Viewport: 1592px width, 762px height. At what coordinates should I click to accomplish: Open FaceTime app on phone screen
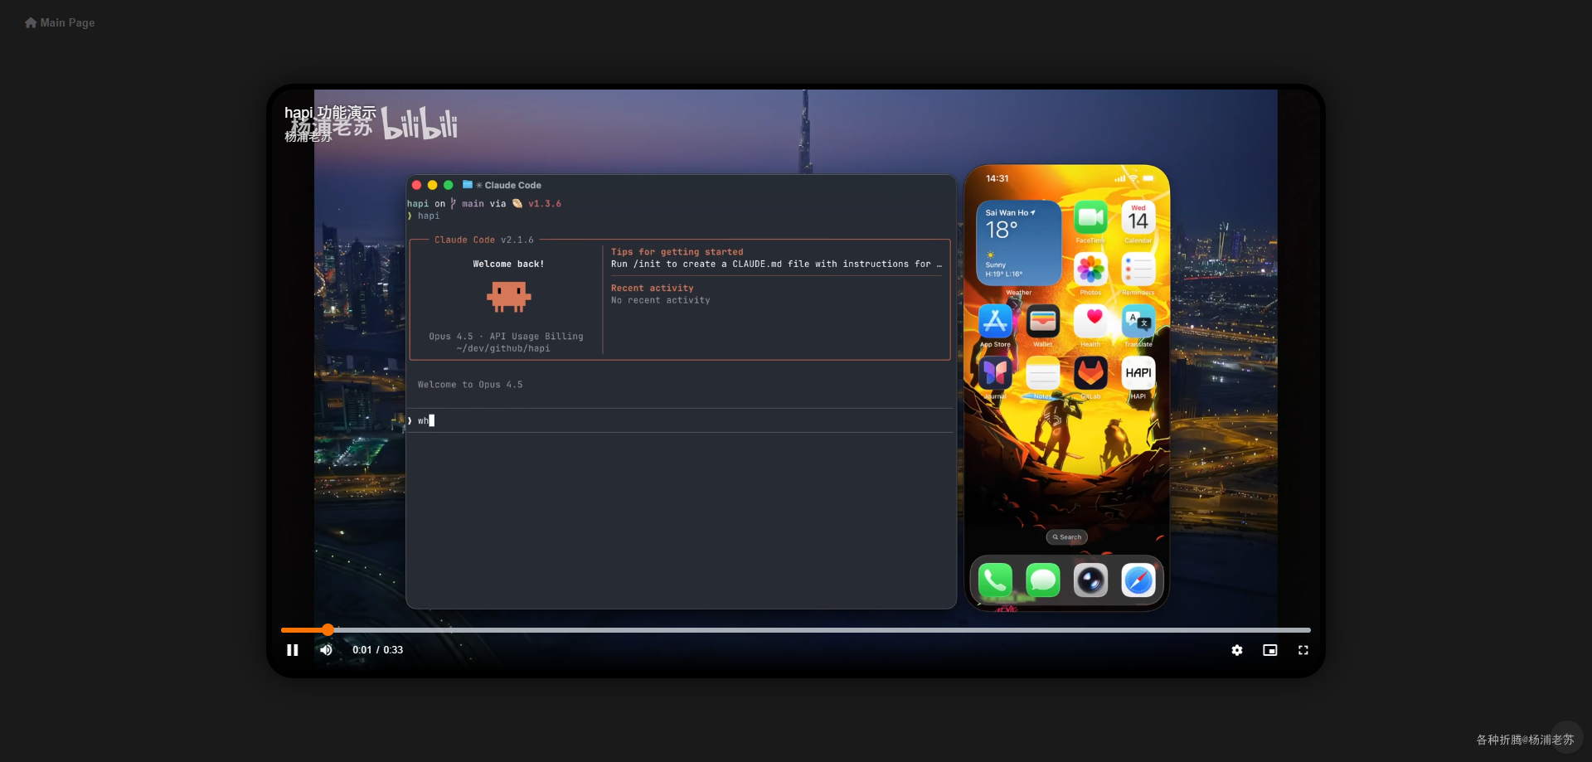tap(1090, 218)
